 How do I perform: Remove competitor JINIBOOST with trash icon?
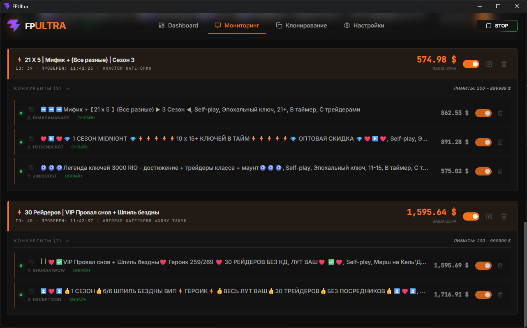click(500, 171)
